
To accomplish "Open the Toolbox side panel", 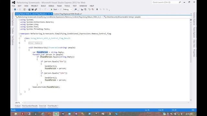I will tap(13, 31).
